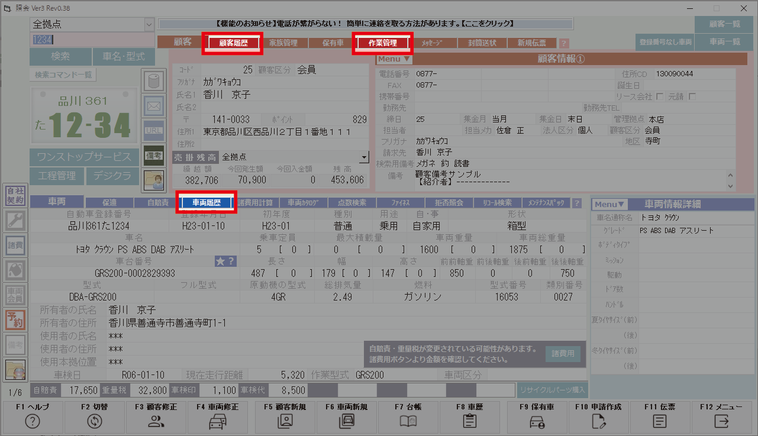
Task: Click the 検索 button
Action: [x=60, y=57]
